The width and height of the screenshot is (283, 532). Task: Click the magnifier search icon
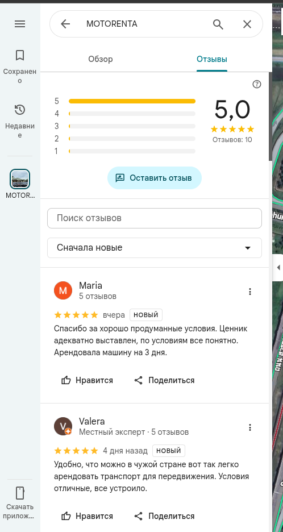point(218,24)
